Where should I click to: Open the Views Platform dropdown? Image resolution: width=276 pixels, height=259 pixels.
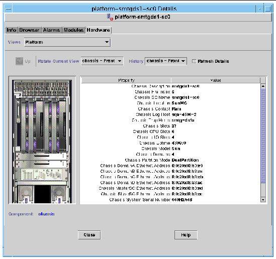click(67, 42)
